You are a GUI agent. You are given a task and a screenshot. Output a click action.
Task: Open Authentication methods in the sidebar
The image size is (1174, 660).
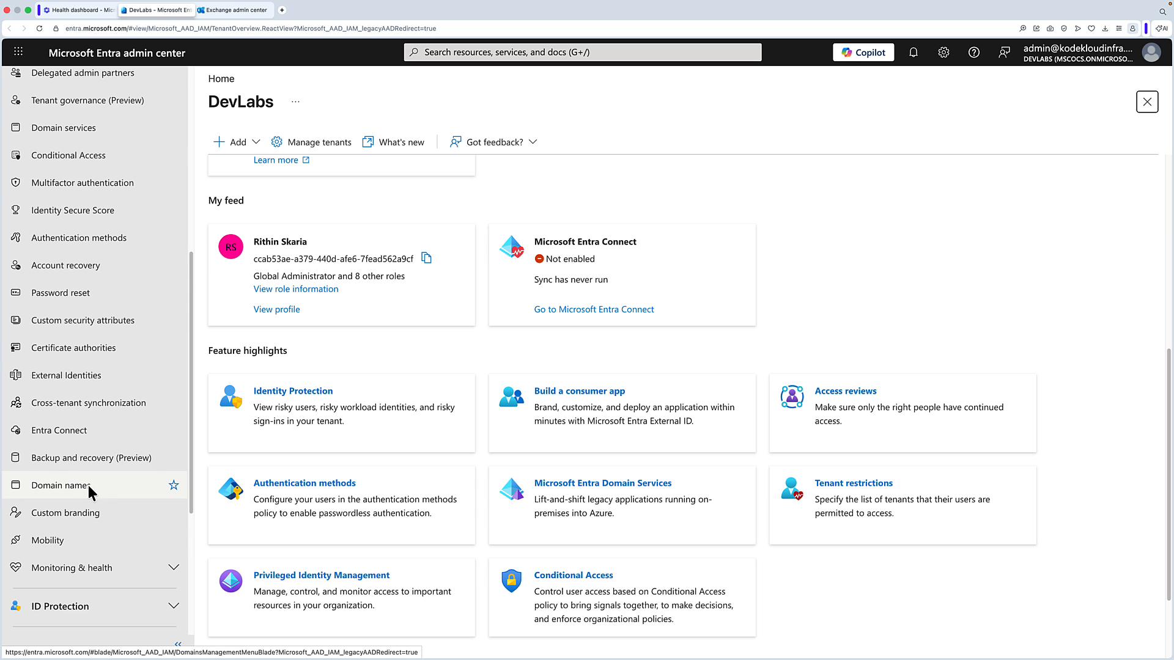pos(95,238)
